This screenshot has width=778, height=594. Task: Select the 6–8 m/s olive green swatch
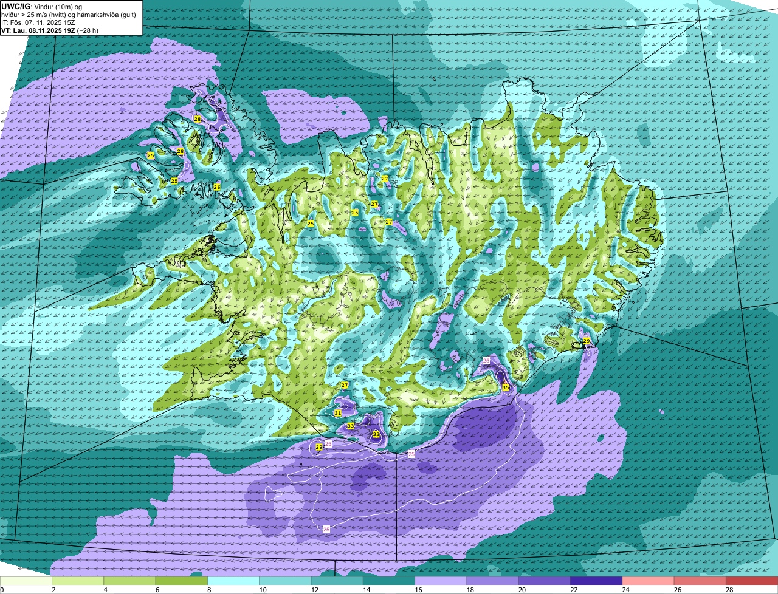[x=182, y=581]
